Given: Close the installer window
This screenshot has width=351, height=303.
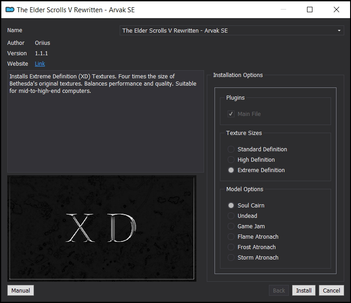Looking at the screenshot, I should pyautogui.click(x=336, y=10).
